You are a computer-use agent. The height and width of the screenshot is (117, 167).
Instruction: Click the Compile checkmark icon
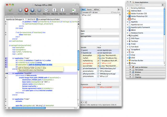pos(10,10)
